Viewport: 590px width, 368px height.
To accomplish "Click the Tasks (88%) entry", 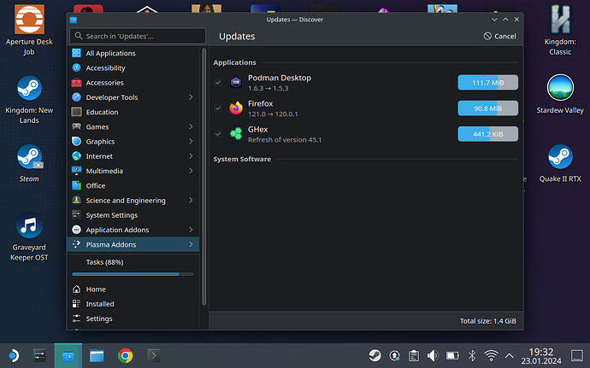I will (x=133, y=266).
